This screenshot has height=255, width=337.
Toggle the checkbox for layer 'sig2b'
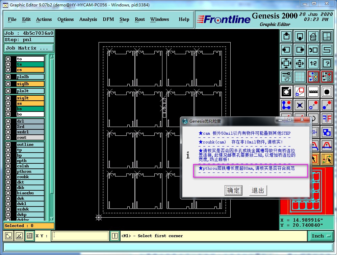(x=8, y=84)
